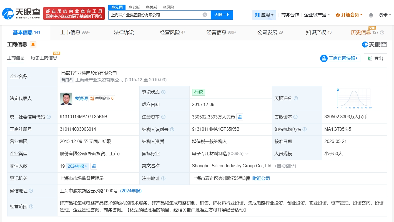The height and width of the screenshot is (222, 394).
Task: Click English name Shanghai Silicon Industry Group
Action: pyautogui.click(x=232, y=166)
